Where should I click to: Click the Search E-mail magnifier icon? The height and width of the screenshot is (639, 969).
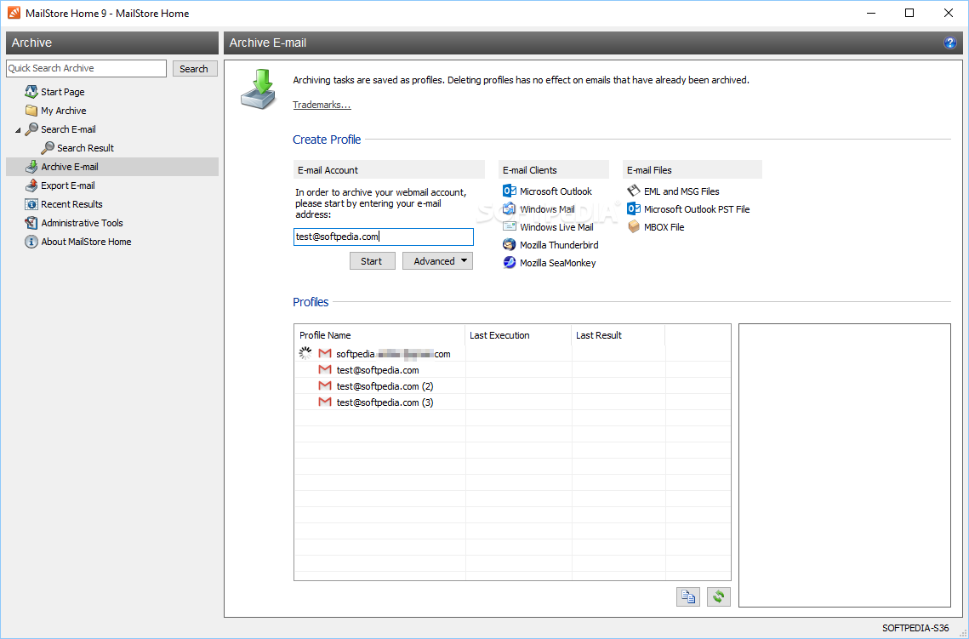coord(31,129)
